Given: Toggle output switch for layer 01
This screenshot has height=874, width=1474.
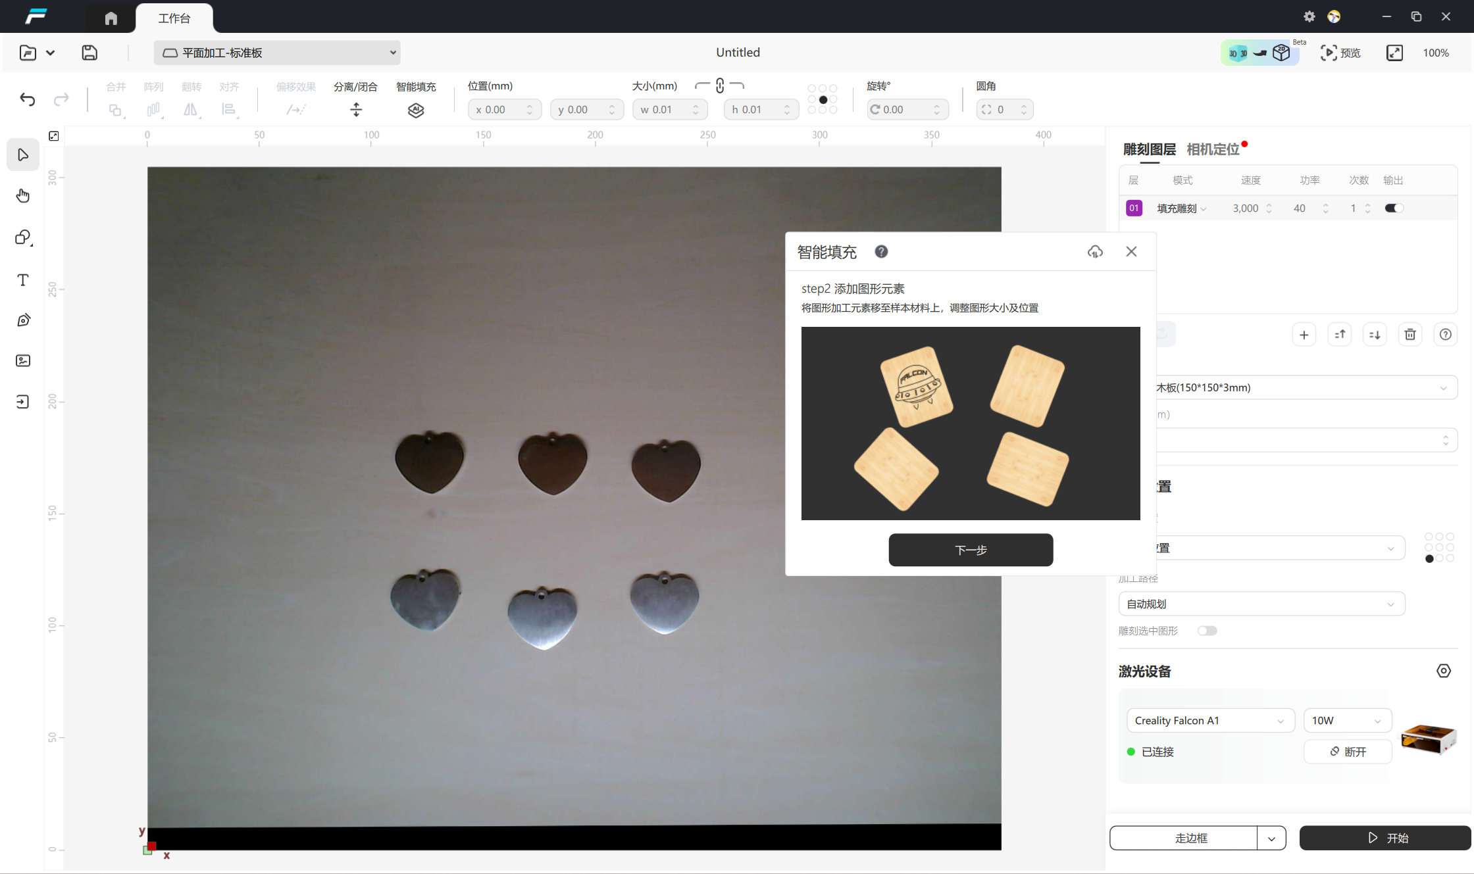Looking at the screenshot, I should [x=1394, y=208].
